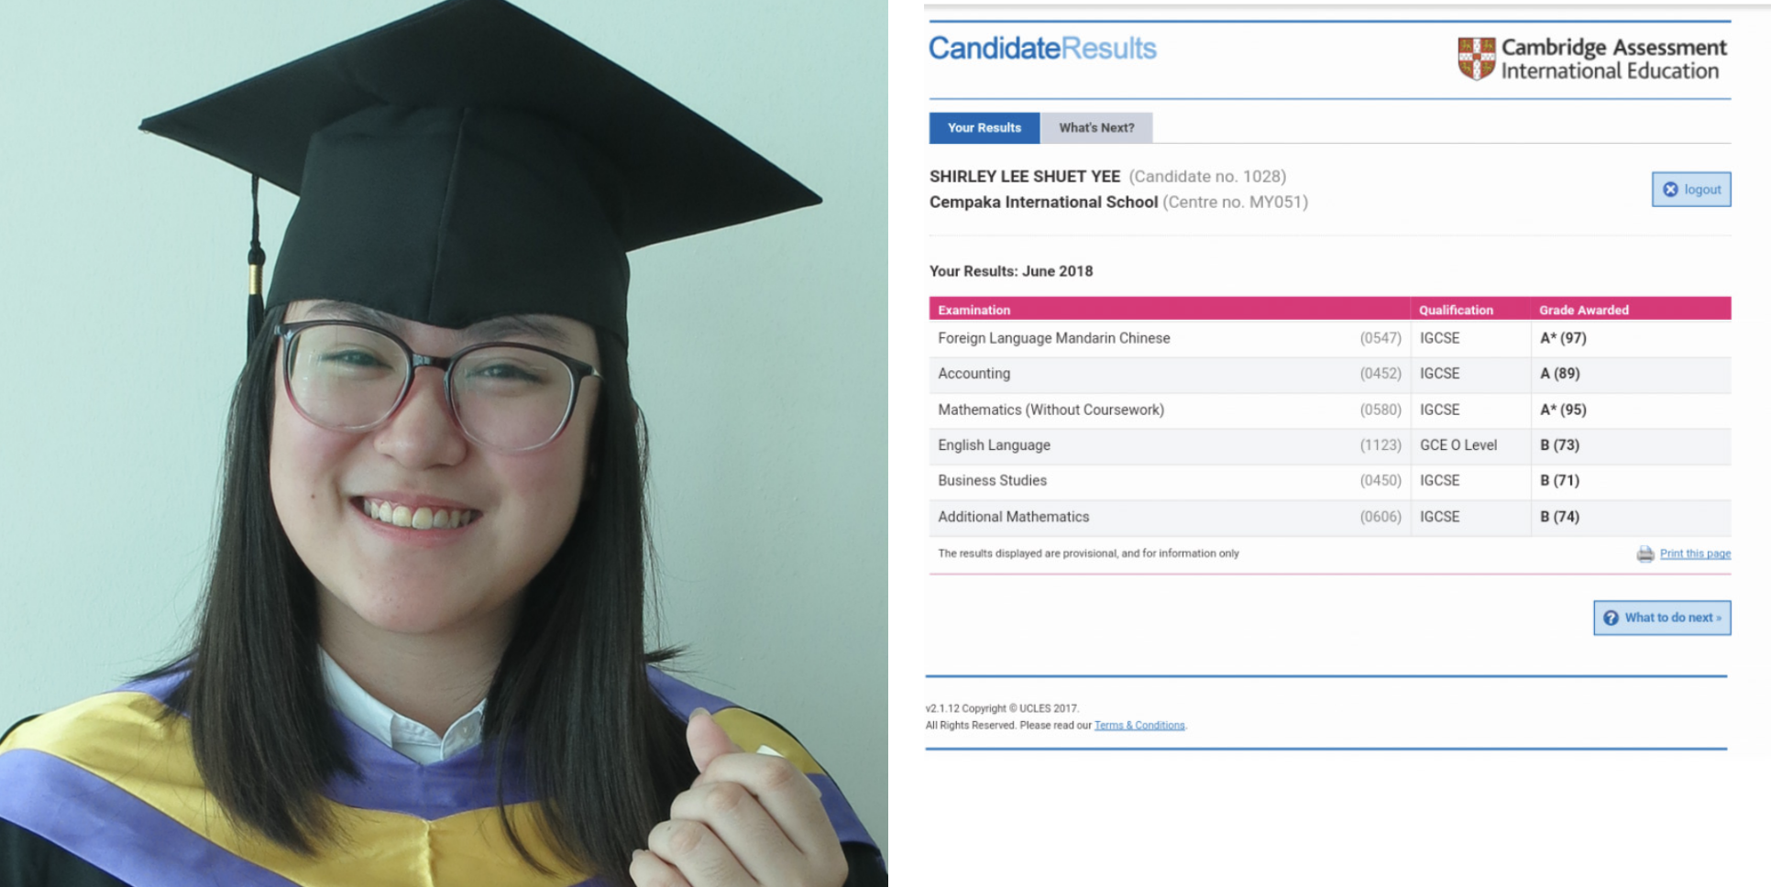Open the Print this page link
Image resolution: width=1771 pixels, height=887 pixels.
[x=1695, y=554]
